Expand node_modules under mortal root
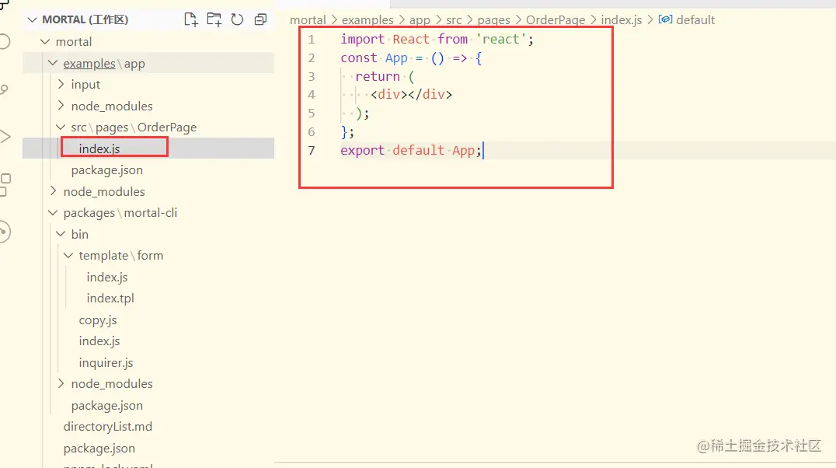 click(53, 191)
